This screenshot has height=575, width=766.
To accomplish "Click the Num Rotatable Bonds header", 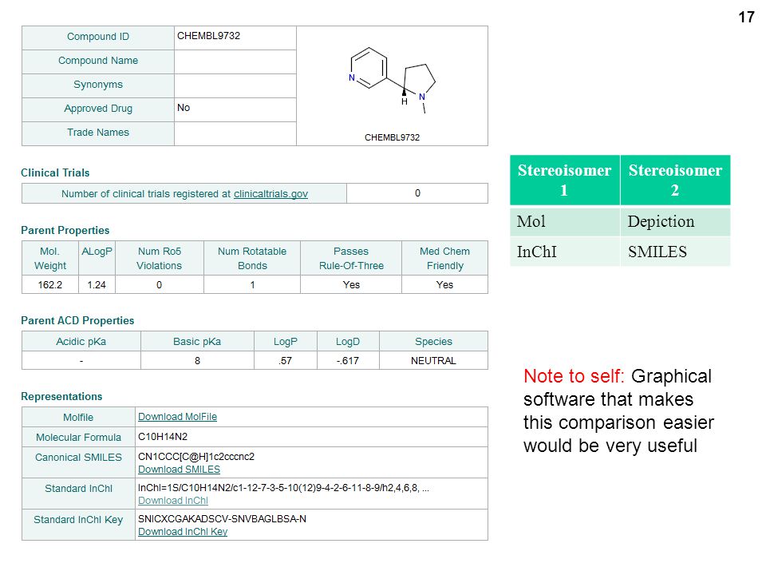I will point(252,258).
